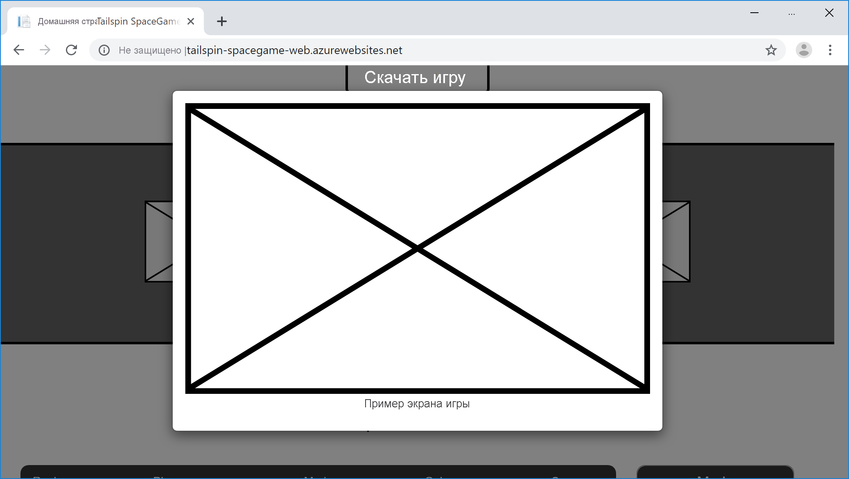849x479 pixels.
Task: Click the browser back navigation arrow
Action: tap(19, 50)
